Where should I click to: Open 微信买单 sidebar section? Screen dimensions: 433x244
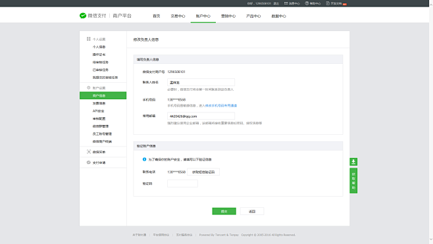pos(99,152)
